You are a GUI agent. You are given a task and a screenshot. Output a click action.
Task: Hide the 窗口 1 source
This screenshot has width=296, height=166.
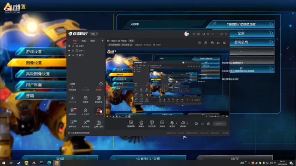pos(69,55)
